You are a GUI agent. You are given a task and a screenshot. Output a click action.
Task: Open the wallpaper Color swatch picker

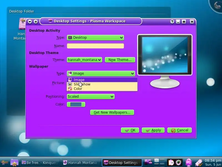tap(76, 104)
